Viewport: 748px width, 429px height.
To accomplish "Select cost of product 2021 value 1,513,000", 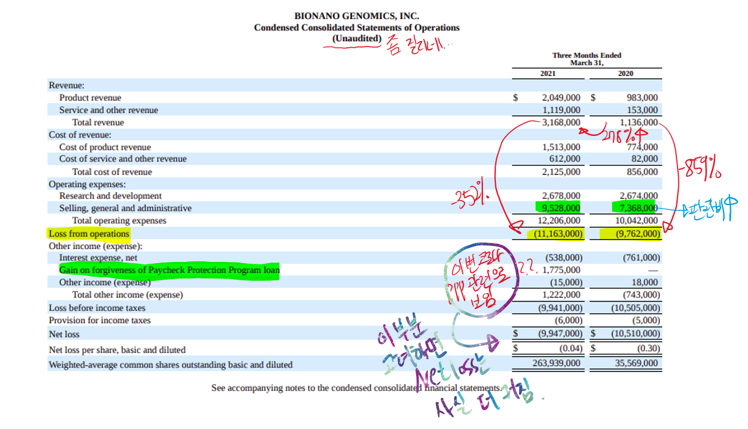I will (x=561, y=147).
